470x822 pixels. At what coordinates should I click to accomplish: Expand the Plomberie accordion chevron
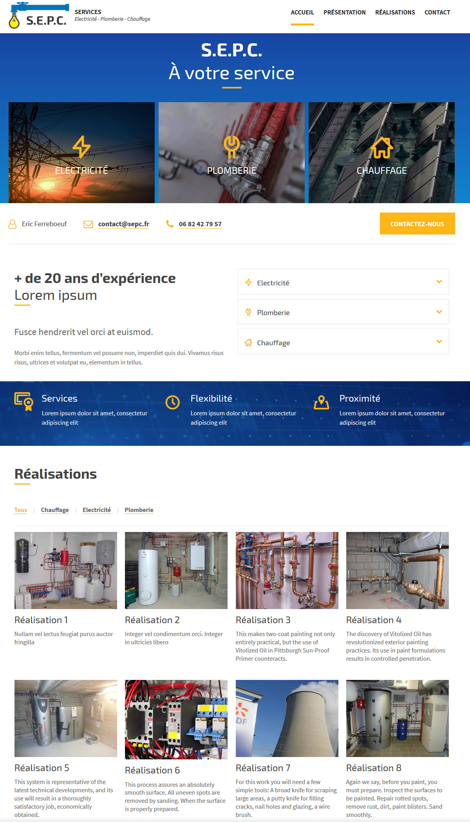pyautogui.click(x=439, y=312)
